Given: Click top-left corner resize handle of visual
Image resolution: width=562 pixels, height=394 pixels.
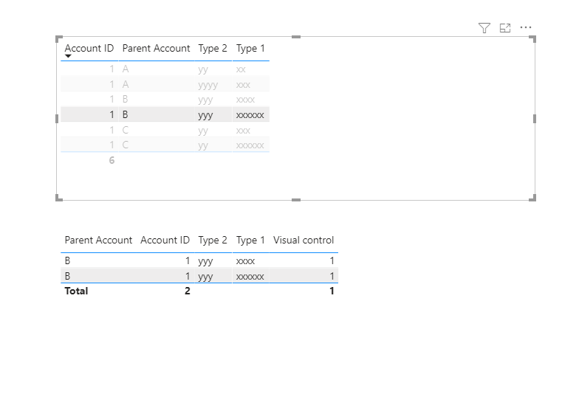Looking at the screenshot, I should click(x=59, y=39).
